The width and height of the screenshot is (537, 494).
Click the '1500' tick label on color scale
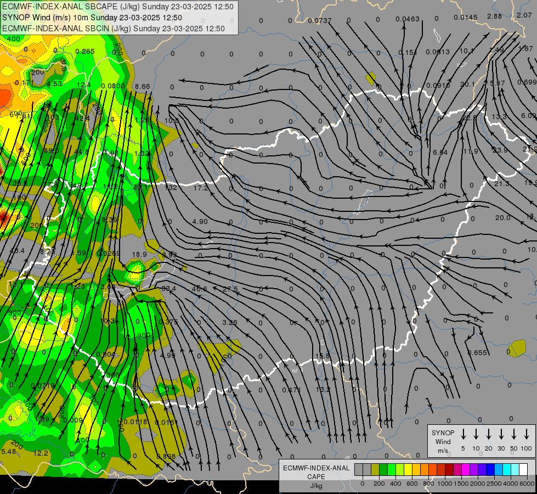coord(461,484)
